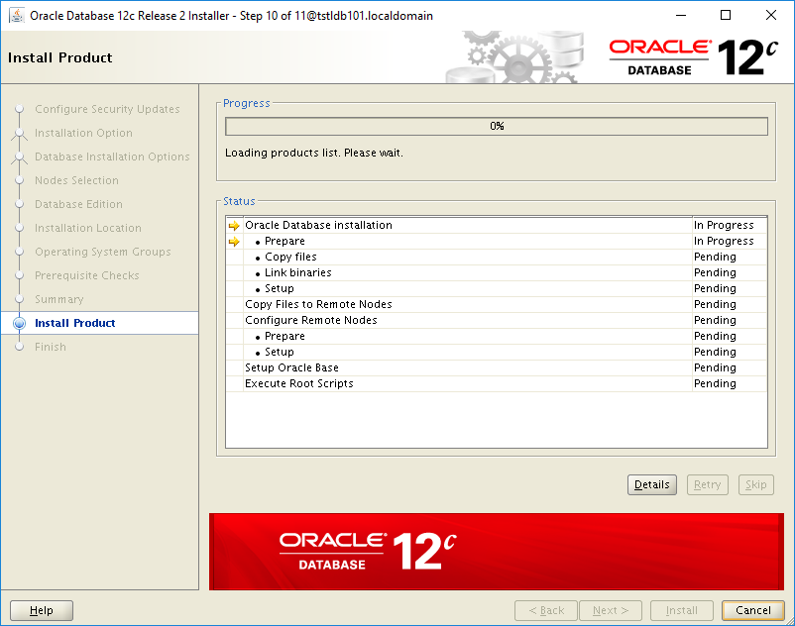Select Database Installation Options step

pyautogui.click(x=112, y=156)
